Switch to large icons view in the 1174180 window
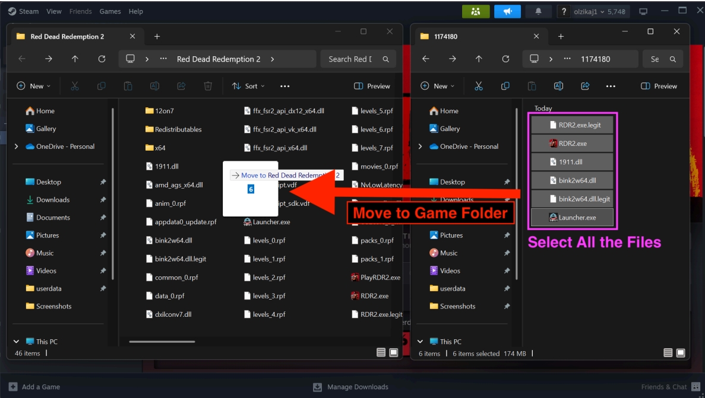The height and width of the screenshot is (398, 705). pos(681,353)
